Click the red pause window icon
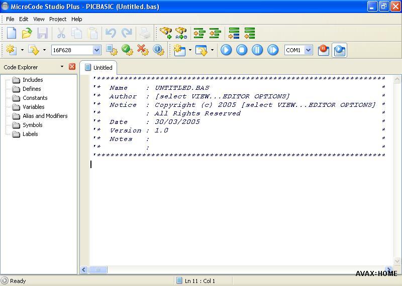Viewport: 402px width, 286px height. coord(324,50)
